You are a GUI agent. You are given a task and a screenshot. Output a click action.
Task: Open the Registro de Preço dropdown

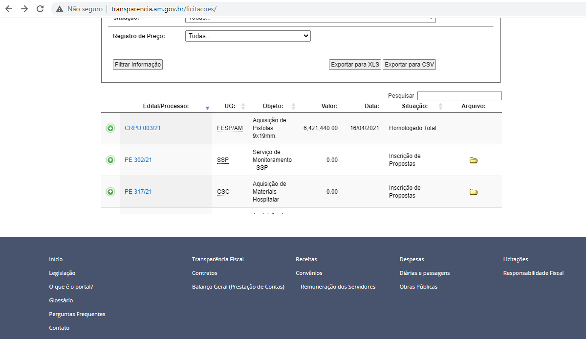click(x=248, y=36)
